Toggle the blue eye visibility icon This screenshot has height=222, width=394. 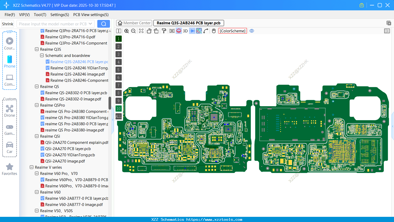(252, 31)
